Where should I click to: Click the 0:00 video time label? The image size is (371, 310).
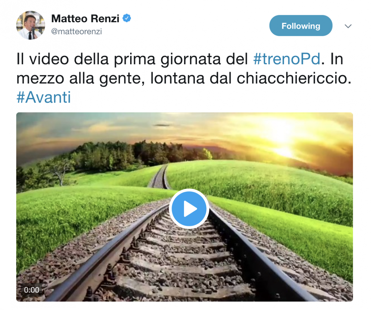pos(32,290)
